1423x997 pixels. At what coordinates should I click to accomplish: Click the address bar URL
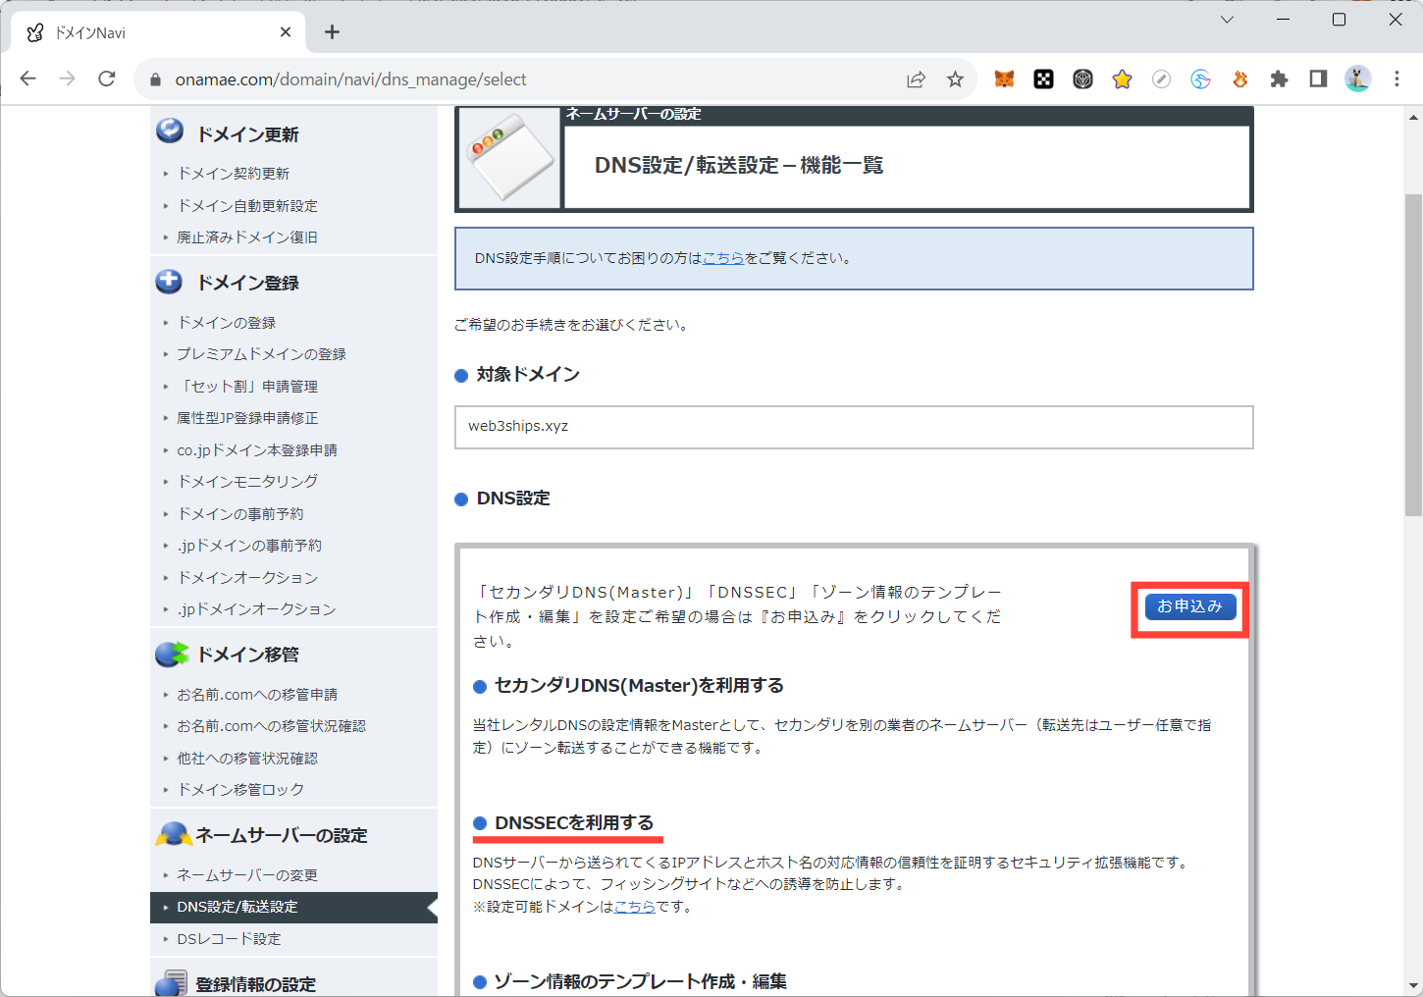pyautogui.click(x=350, y=79)
